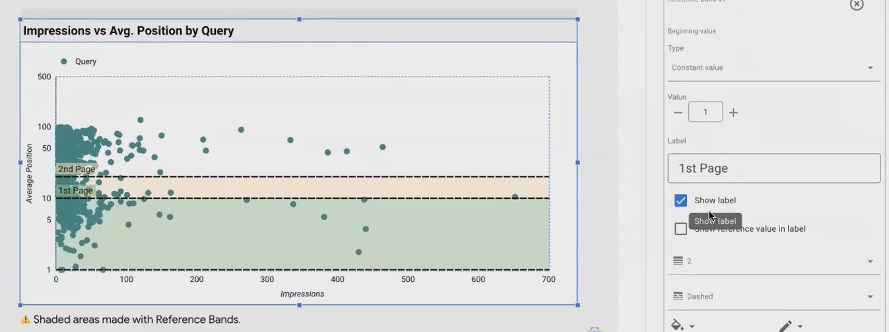Screen dimensions: 889x332
Task: Open the line weight dropdown showing 2
Action: [774, 261]
